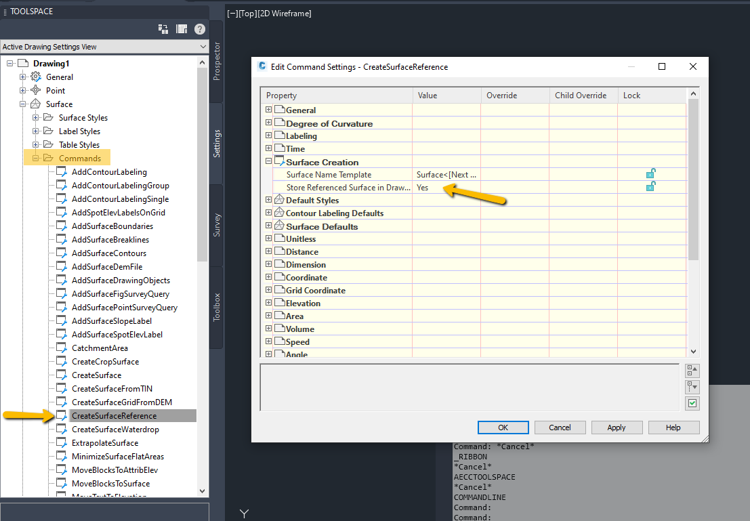Switch to the Prospector tab
Screen dimensions: 750x521
216,61
